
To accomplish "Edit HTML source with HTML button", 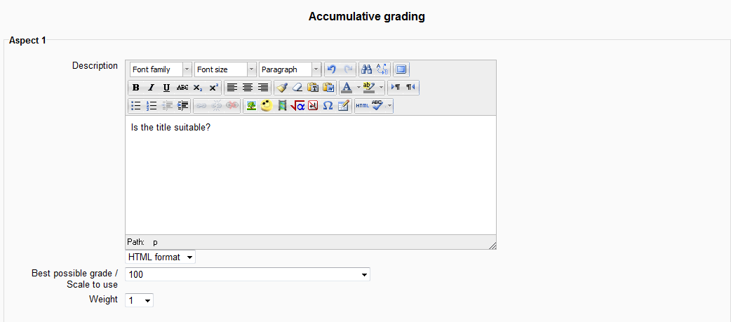I will 362,106.
